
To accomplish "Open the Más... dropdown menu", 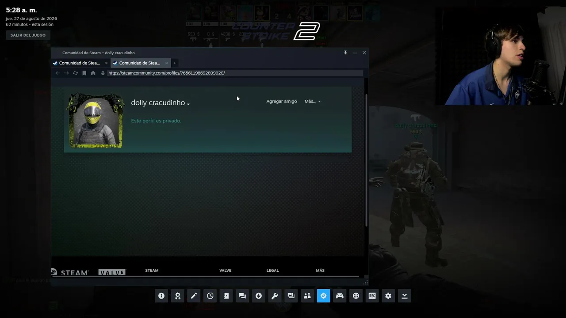I will pyautogui.click(x=313, y=101).
